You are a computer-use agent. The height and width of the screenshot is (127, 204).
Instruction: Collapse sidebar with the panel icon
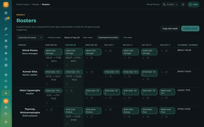click(6, 122)
